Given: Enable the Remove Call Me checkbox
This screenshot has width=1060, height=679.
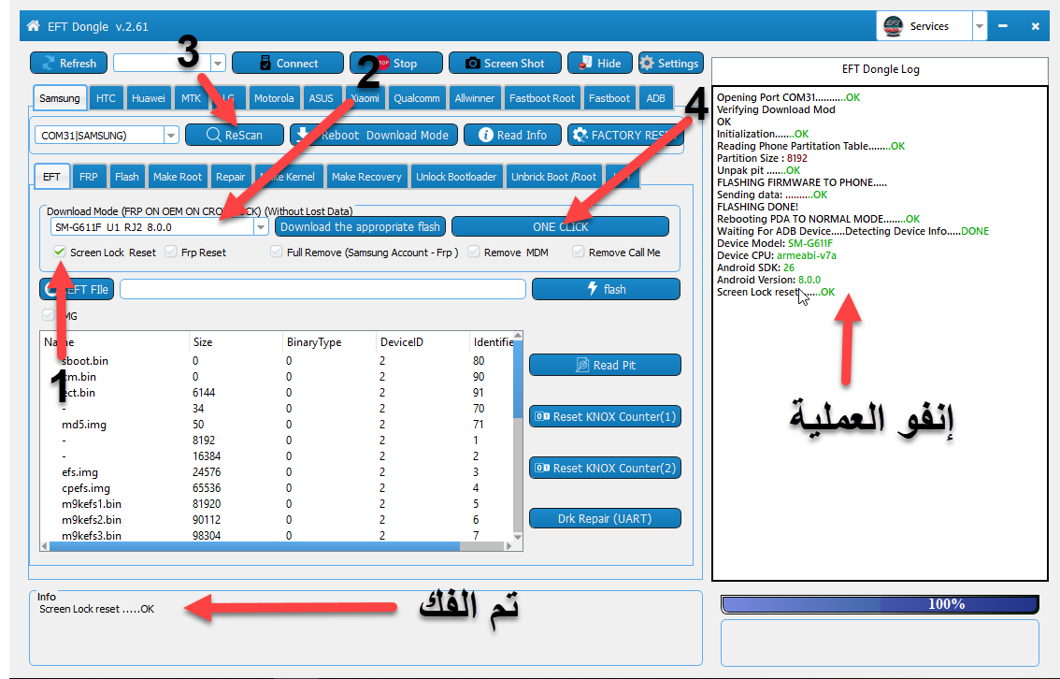Looking at the screenshot, I should [578, 252].
